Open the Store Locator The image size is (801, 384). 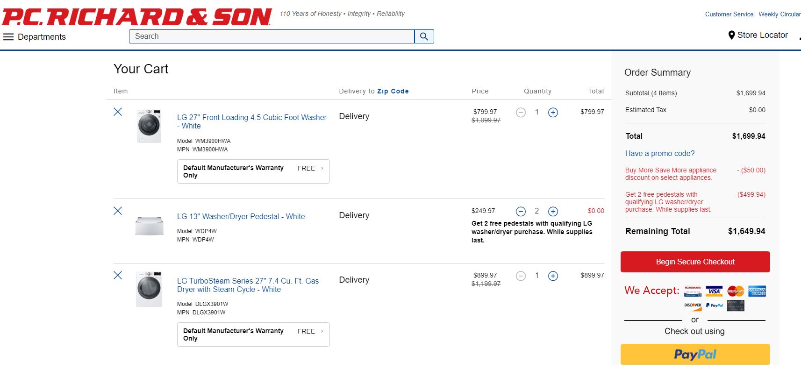[758, 35]
